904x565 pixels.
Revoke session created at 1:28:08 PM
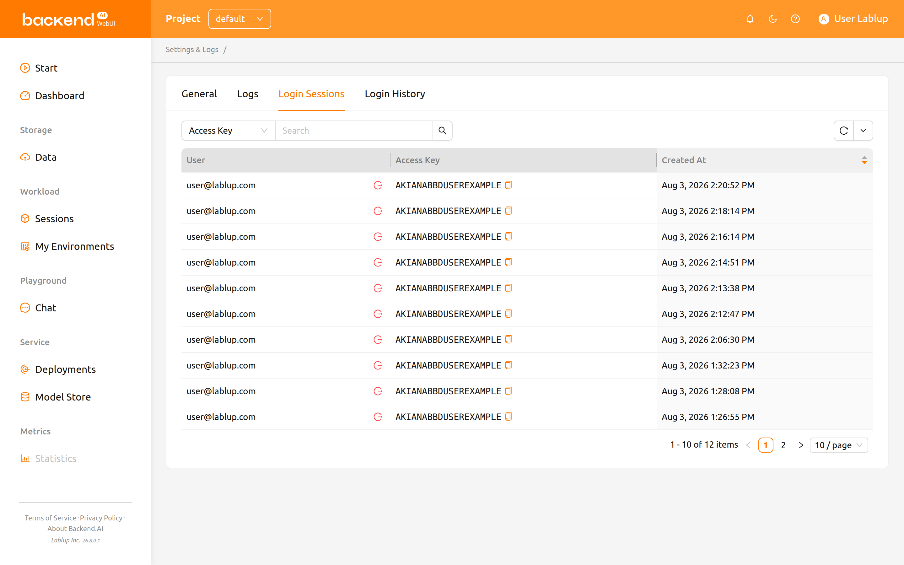pyautogui.click(x=378, y=391)
